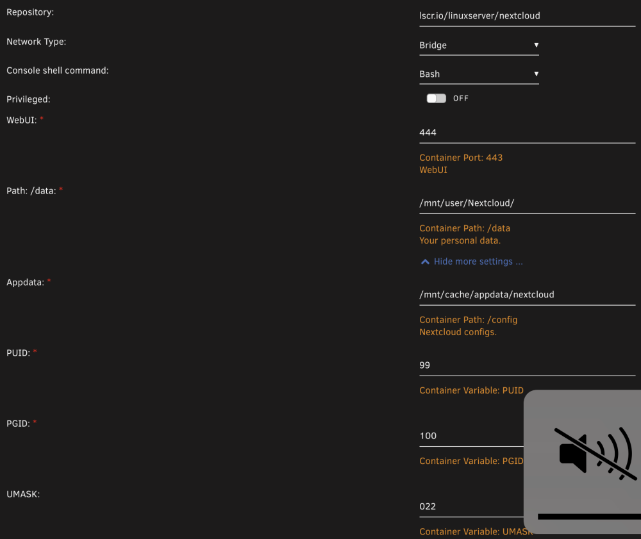Click the Appdata path input field
641x539 pixels.
pos(527,295)
